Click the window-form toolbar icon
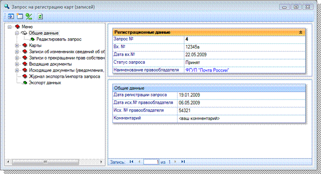 [x=20, y=16]
